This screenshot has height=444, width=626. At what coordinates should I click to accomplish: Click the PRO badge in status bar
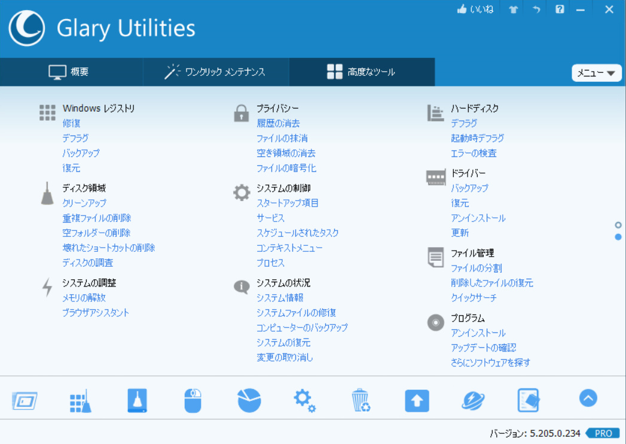(x=603, y=433)
